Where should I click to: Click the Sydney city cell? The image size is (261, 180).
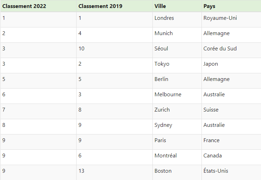(177, 126)
